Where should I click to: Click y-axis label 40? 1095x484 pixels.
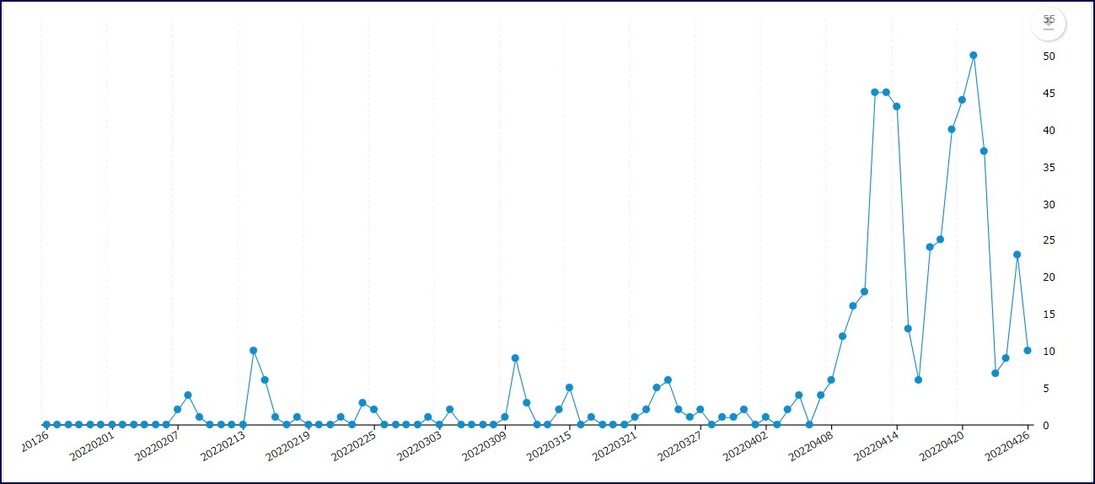(x=1049, y=130)
